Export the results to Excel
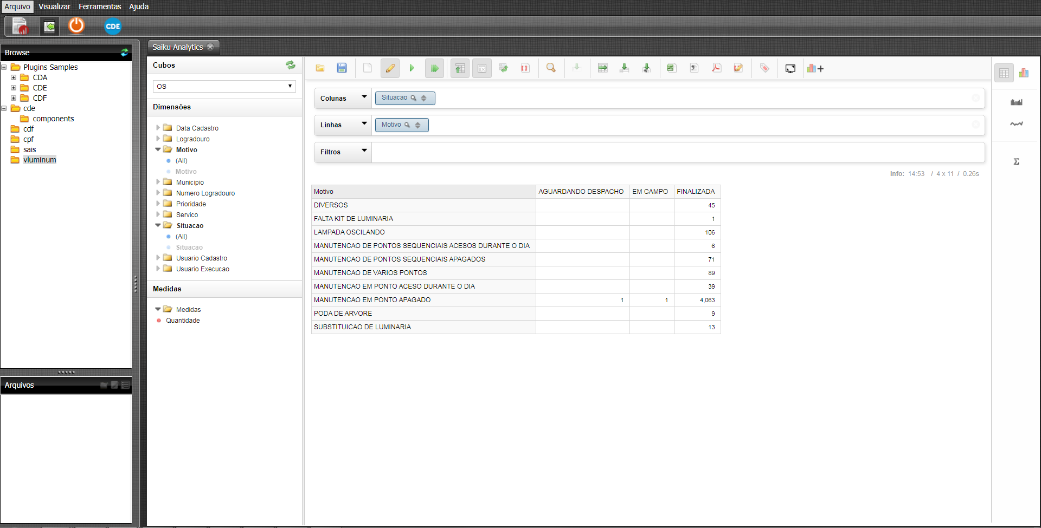 (671, 68)
